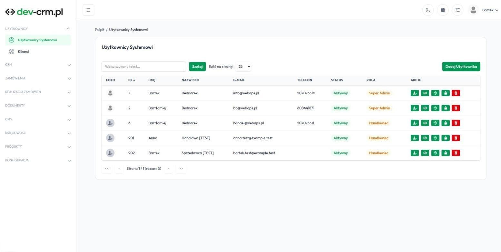The width and height of the screenshot is (501, 252).
Task: Expand the Produkty menu section
Action: pos(38,147)
